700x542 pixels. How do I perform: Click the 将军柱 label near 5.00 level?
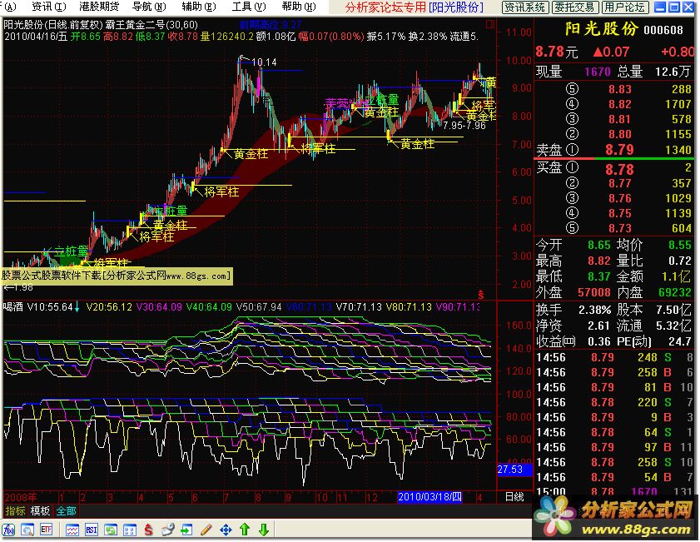(221, 192)
